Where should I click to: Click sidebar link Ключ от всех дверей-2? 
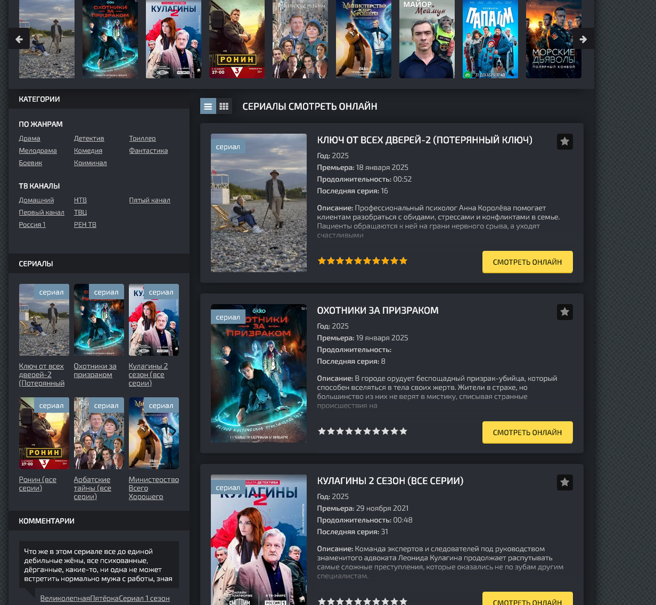42,375
